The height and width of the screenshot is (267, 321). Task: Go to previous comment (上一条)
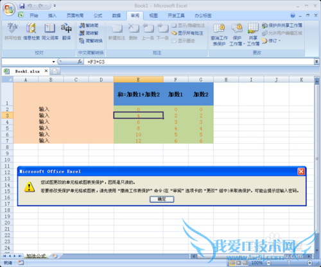coord(148,31)
